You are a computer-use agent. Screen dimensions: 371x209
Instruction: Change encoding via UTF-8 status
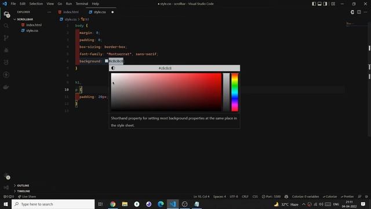[234, 197]
